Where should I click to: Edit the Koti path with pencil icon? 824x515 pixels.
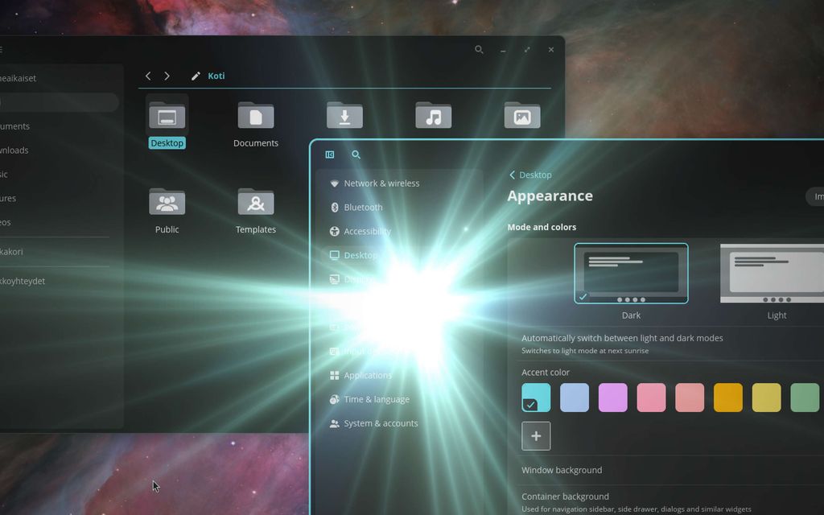click(x=196, y=76)
